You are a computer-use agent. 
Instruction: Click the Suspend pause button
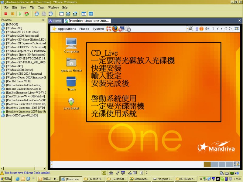(13, 14)
